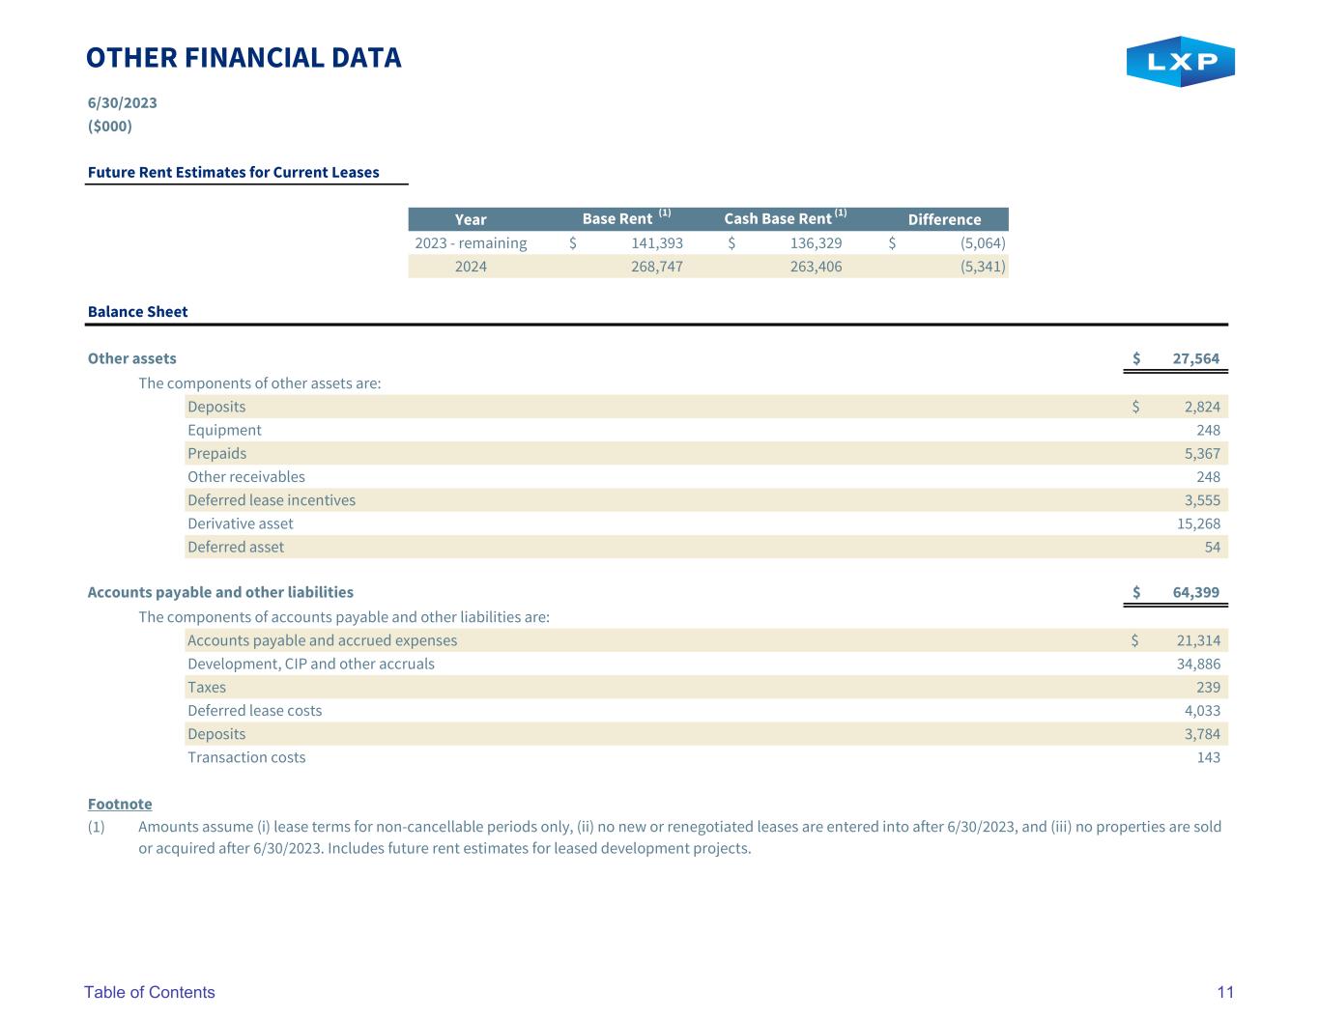
Task: Select the Year column header
Action: click(x=471, y=219)
